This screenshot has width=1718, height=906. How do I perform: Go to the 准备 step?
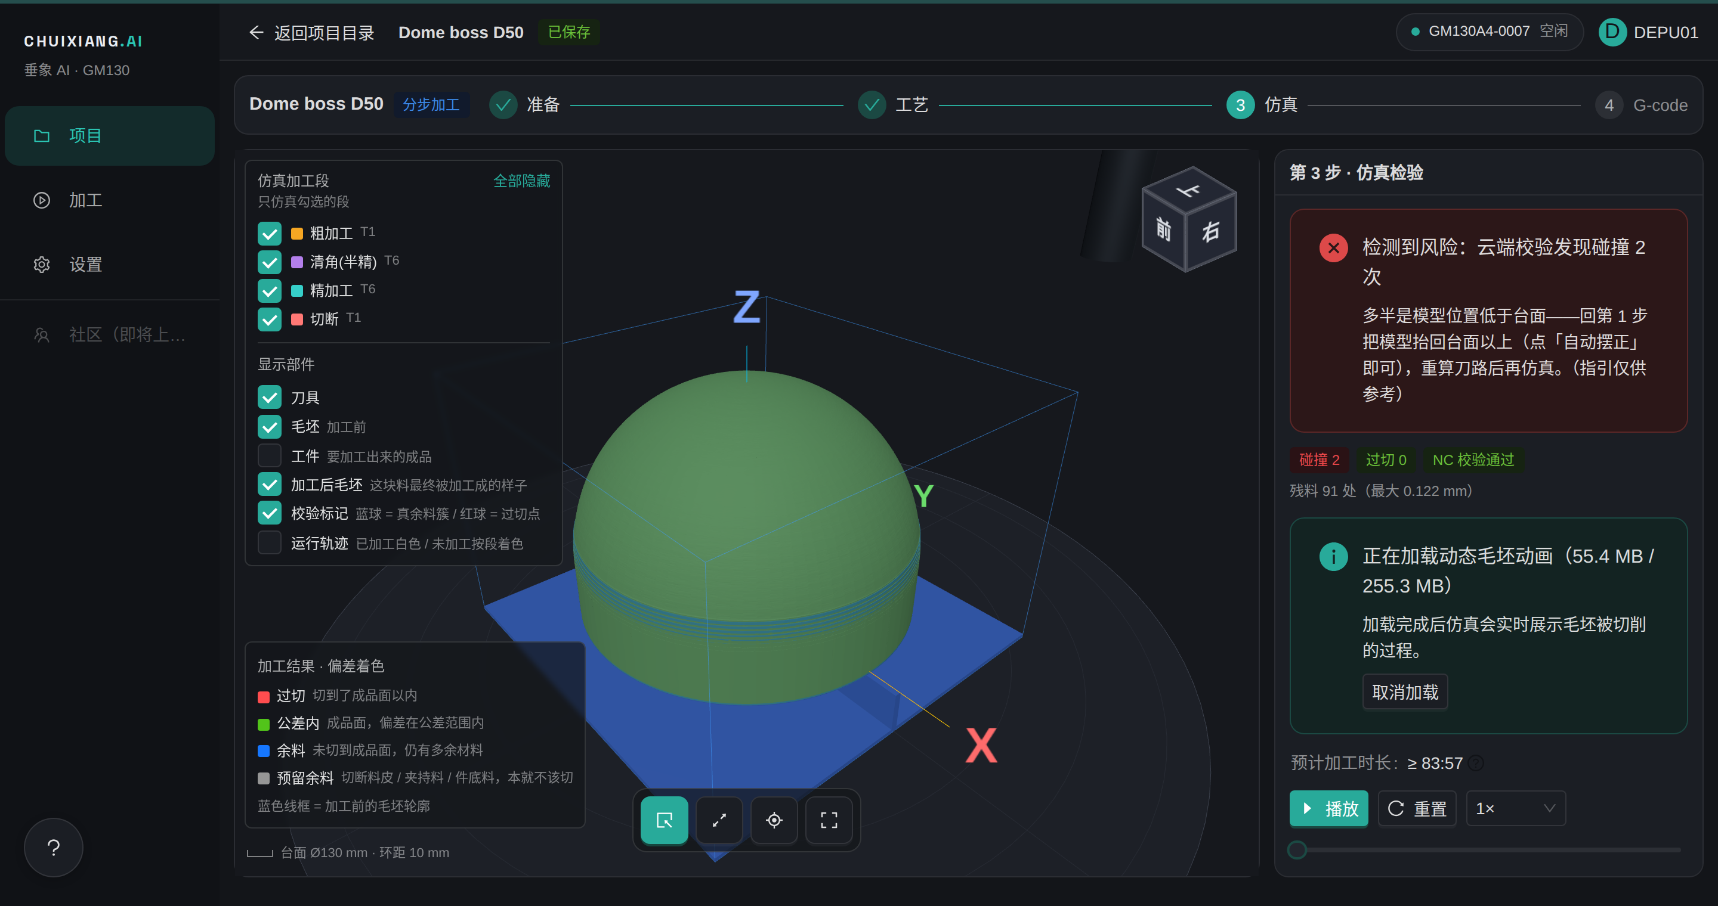coord(525,106)
